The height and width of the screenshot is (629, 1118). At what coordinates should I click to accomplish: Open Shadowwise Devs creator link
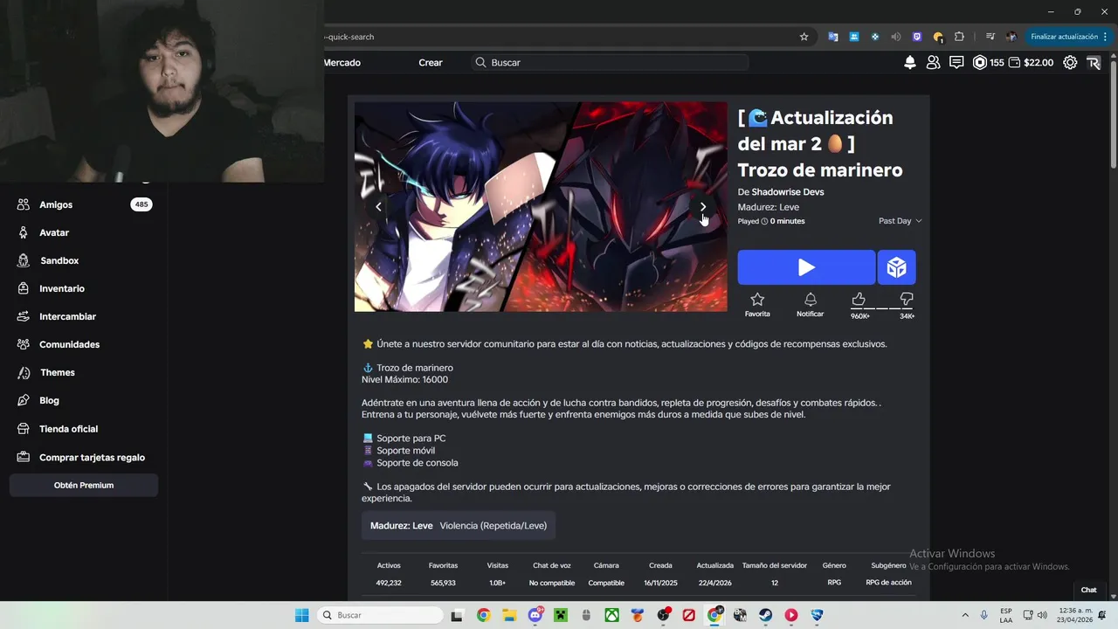click(788, 192)
